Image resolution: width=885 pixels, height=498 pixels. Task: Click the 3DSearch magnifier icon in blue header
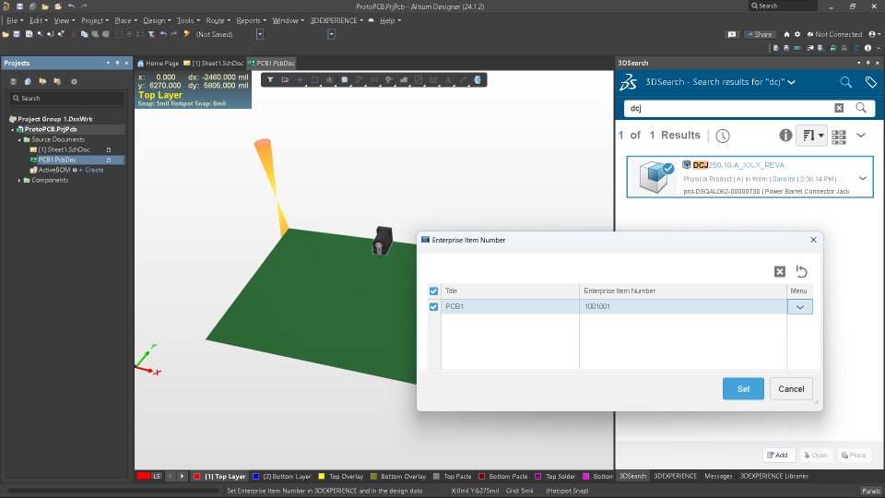coord(845,82)
